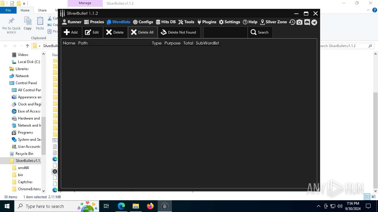Select Clock and Region tree item
Screen dimensions: 378x212
pyautogui.click(x=30, y=104)
